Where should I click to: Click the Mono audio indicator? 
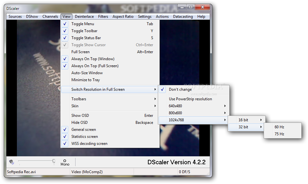coord(65,163)
